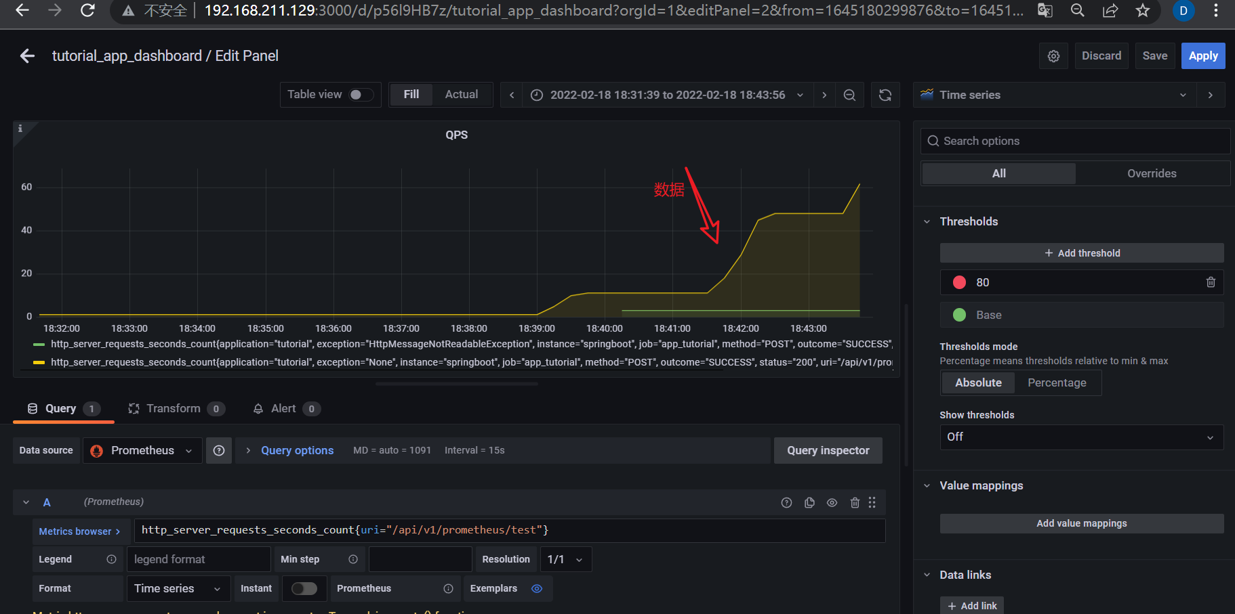Click Add link under Data links
1235x614 pixels.
click(x=972, y=606)
